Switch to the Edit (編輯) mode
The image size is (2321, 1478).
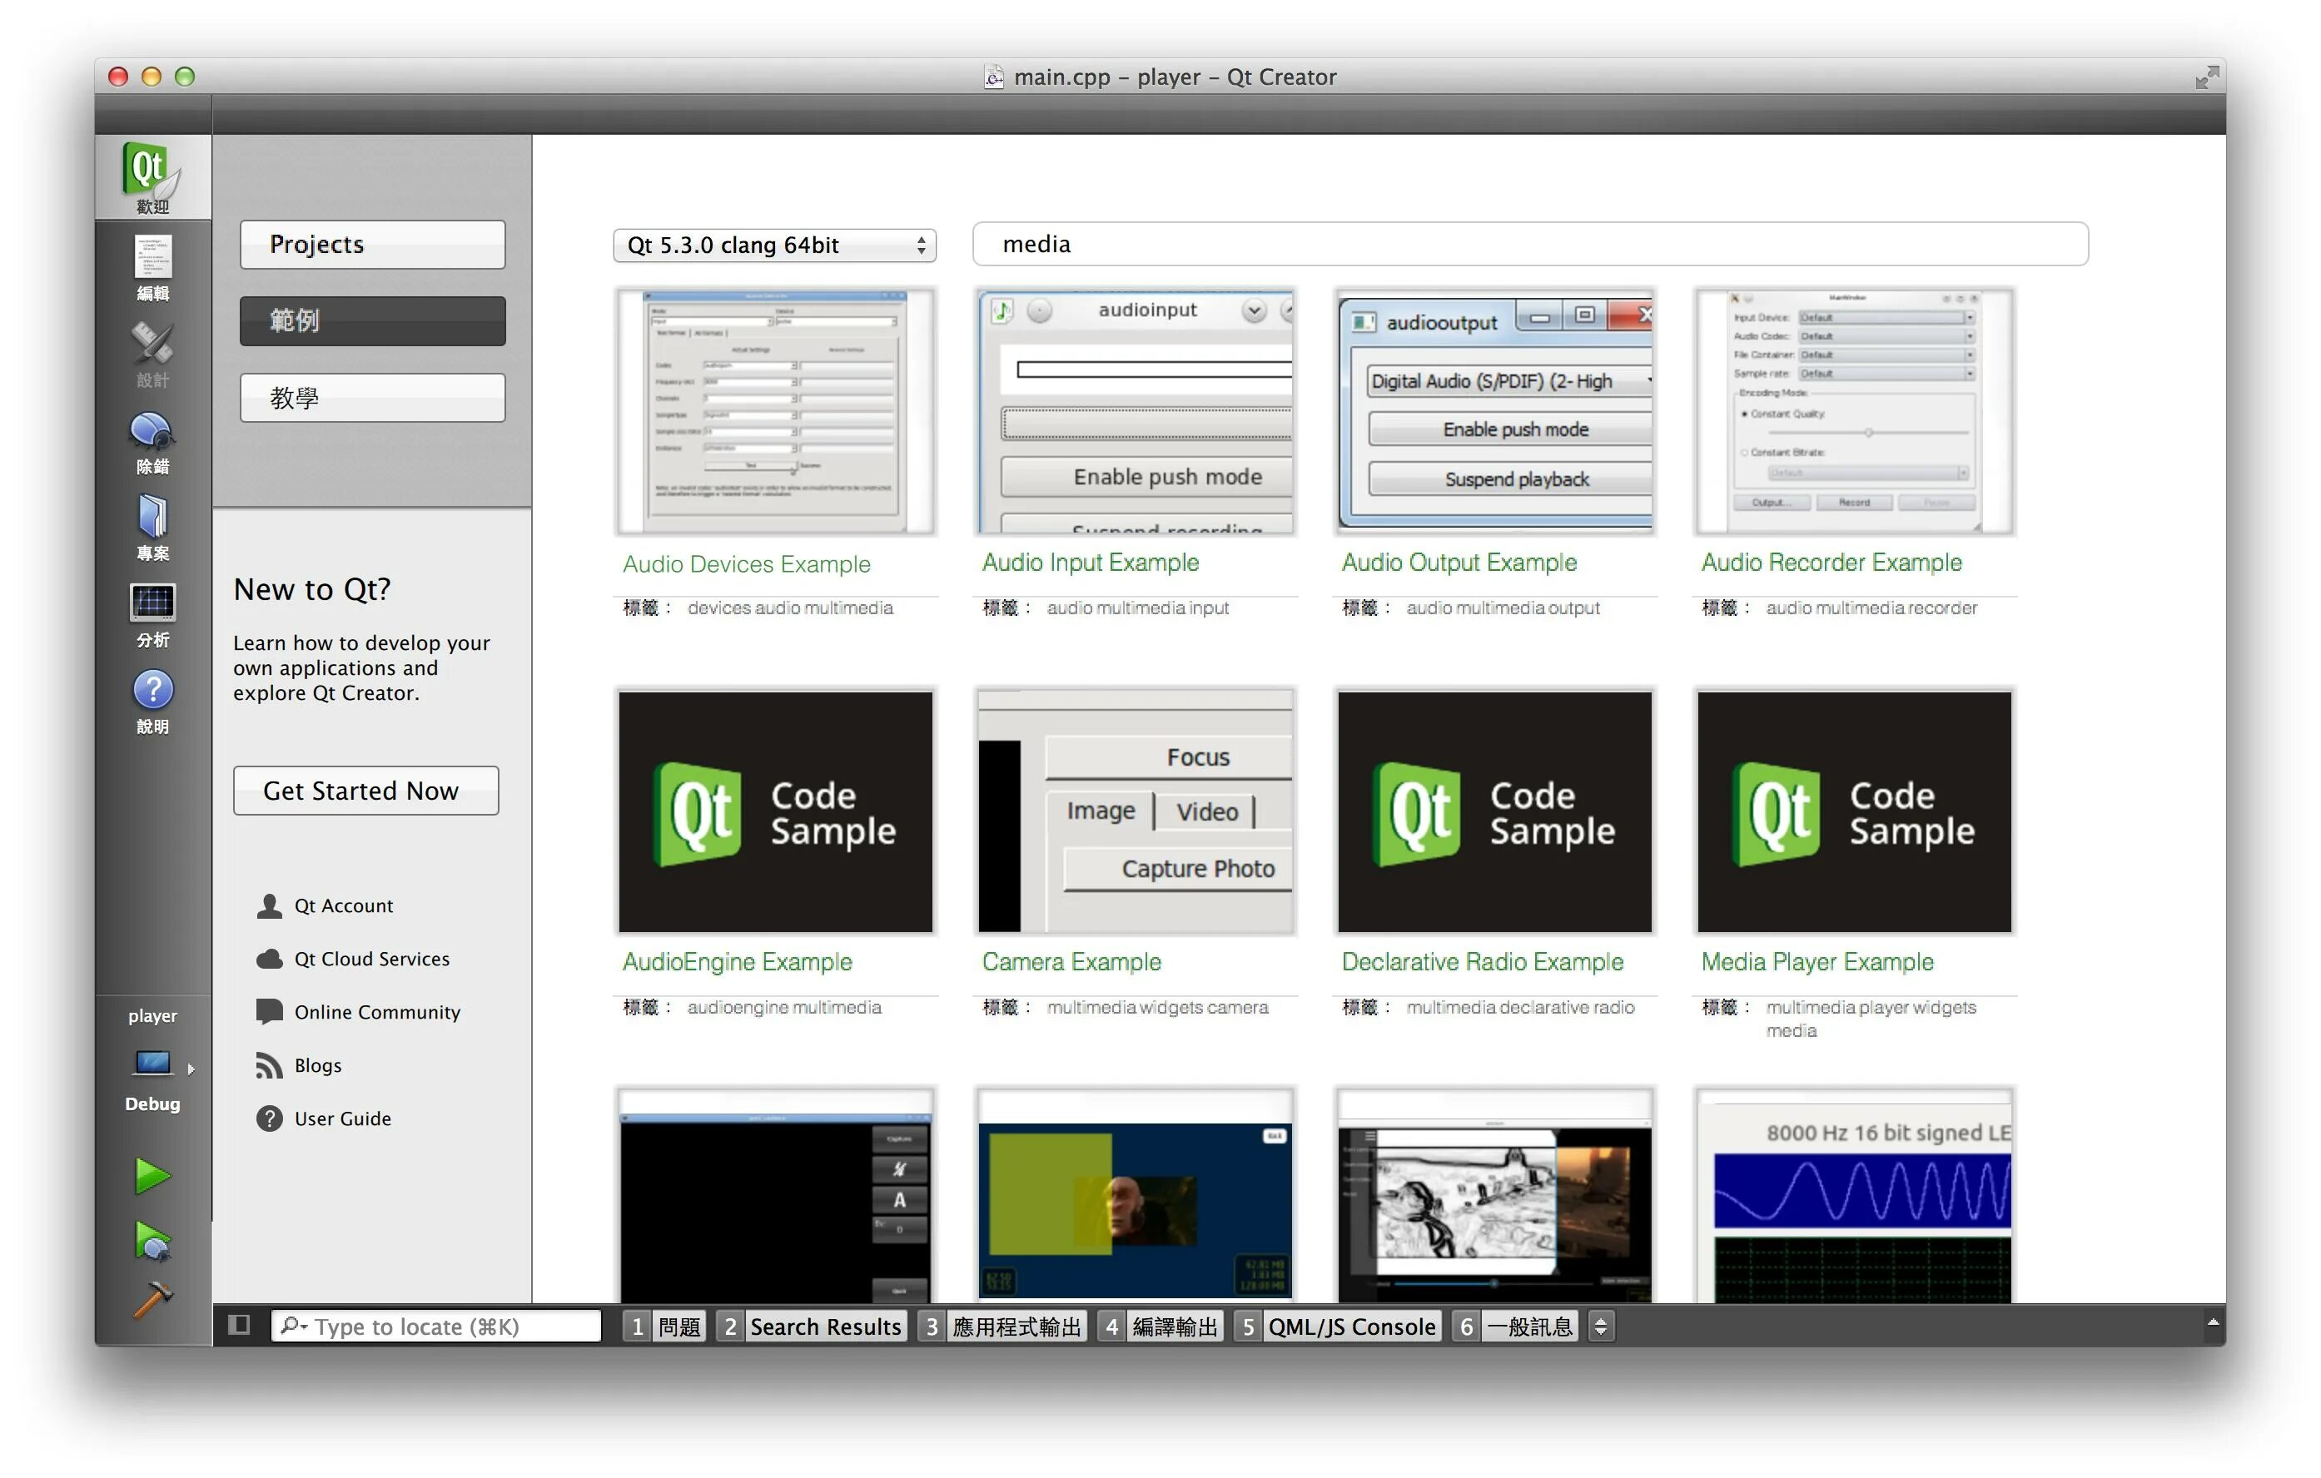point(152,268)
